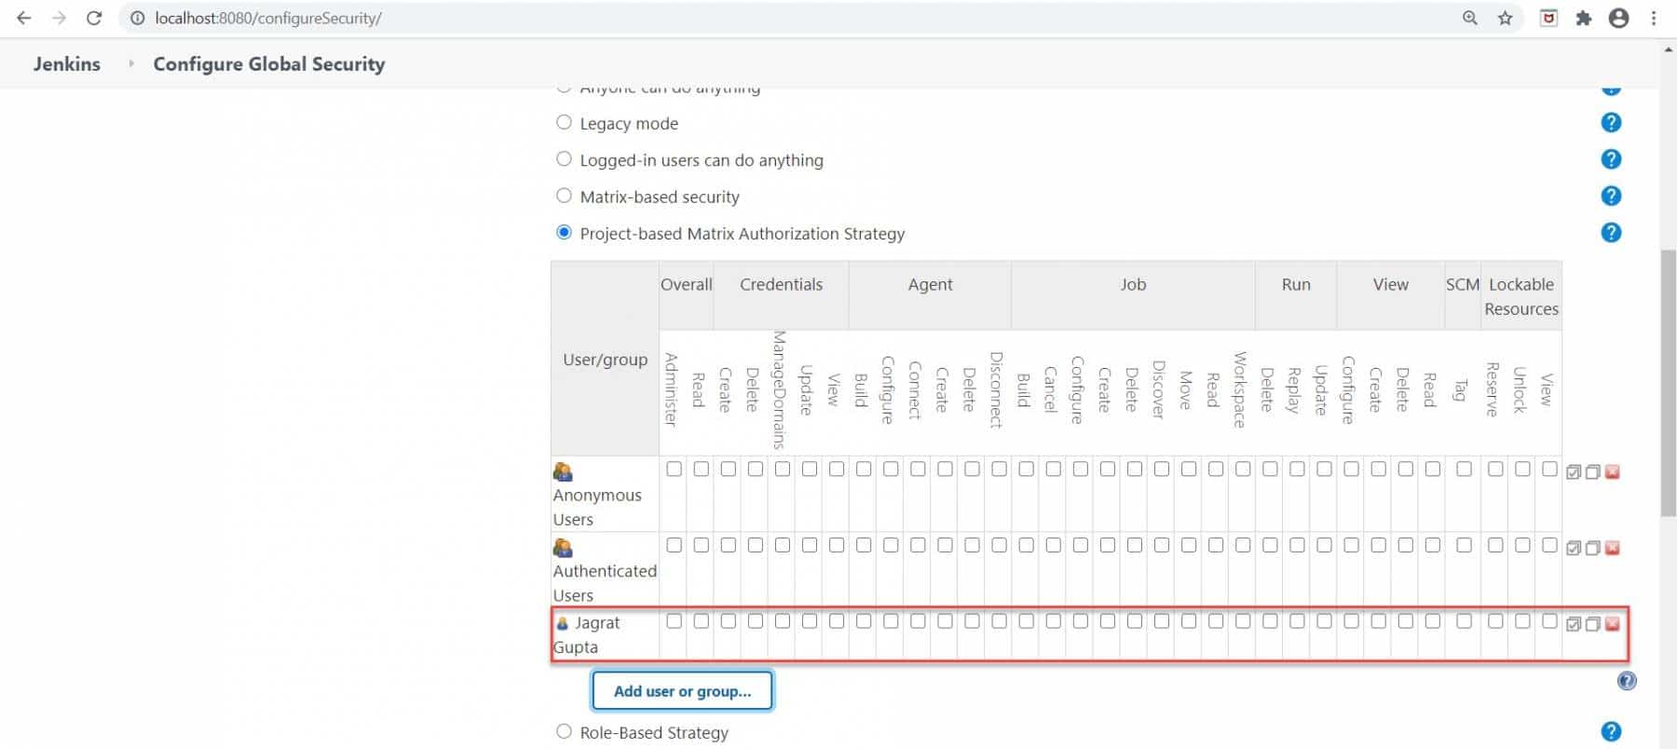Click the Lockable Resources group header

point(1521,296)
